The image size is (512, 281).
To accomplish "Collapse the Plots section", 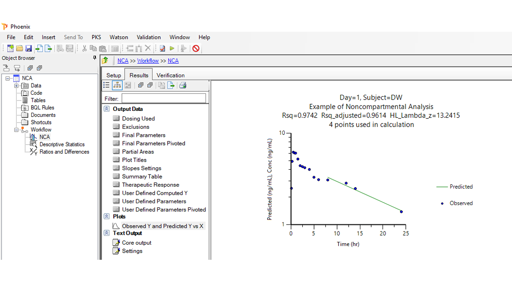I will click(107, 216).
